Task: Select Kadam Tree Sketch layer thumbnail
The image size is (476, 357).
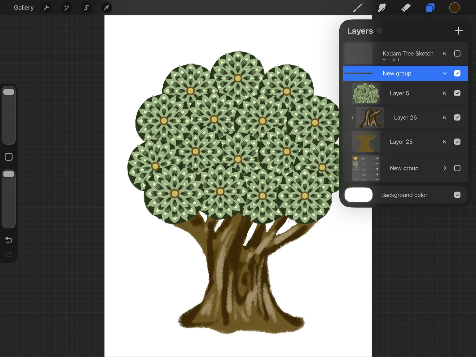Action: [x=359, y=54]
